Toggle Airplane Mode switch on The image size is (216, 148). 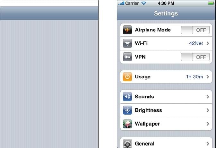coord(195,30)
